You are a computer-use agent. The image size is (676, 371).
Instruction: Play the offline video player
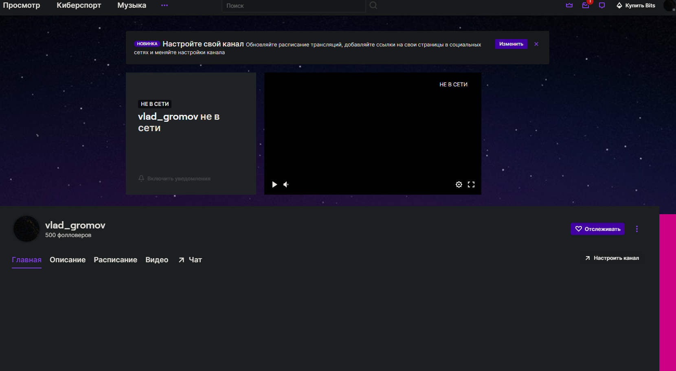pos(274,184)
